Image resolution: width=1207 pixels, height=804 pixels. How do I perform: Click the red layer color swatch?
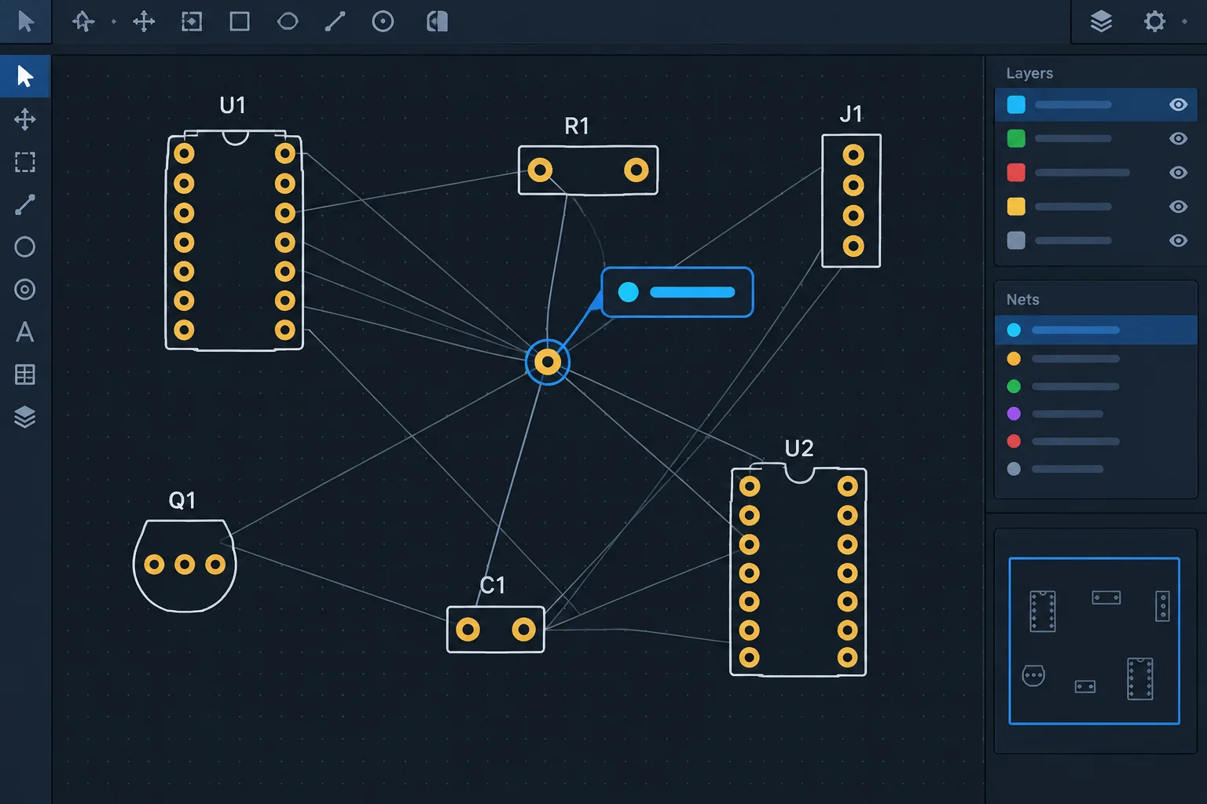[1016, 173]
